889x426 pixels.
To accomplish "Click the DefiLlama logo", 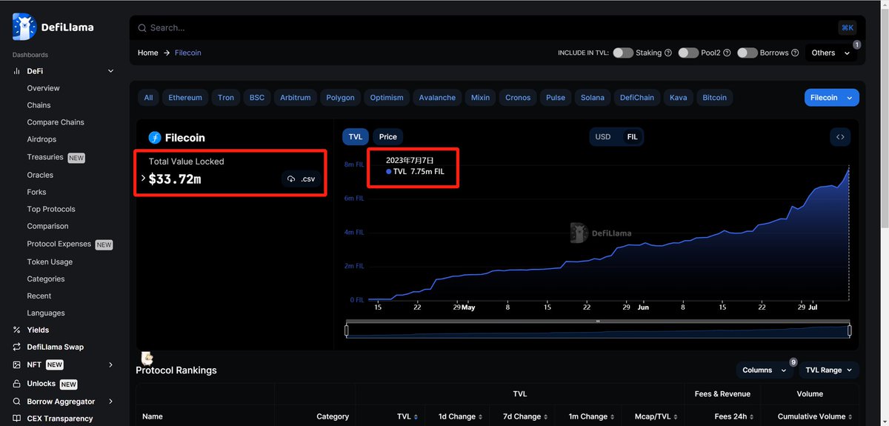I will (53, 27).
